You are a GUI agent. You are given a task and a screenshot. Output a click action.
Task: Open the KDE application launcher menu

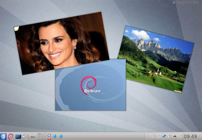pos(3,137)
